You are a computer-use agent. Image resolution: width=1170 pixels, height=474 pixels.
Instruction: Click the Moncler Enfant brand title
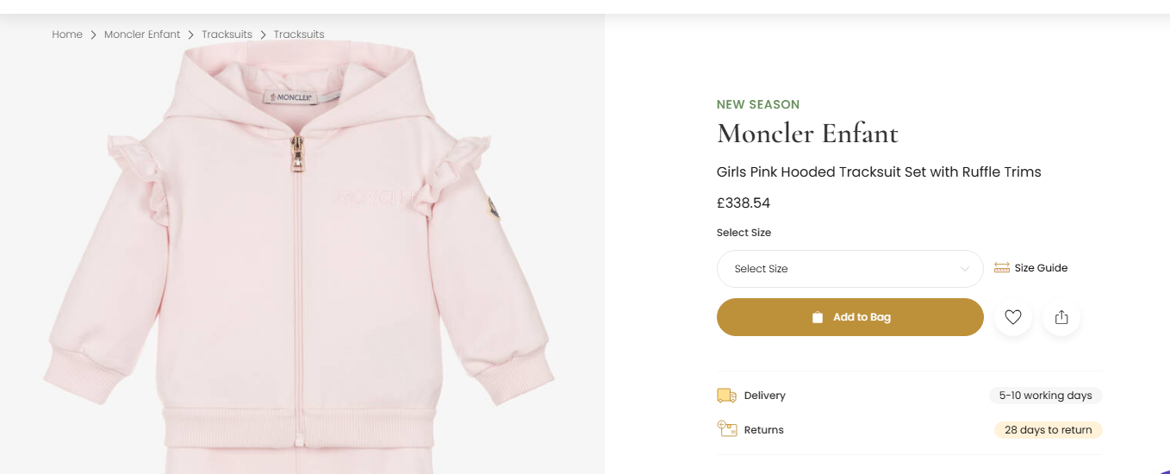pos(807,134)
